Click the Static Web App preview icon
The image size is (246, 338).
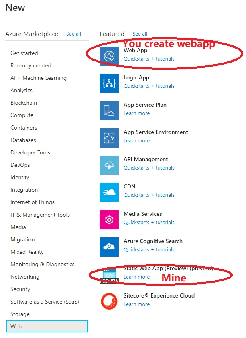coord(109,275)
